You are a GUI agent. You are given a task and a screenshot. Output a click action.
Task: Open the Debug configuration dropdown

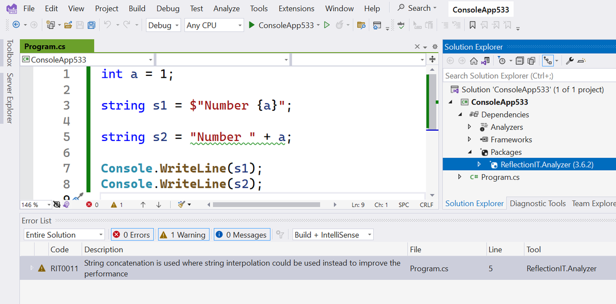[x=164, y=25]
